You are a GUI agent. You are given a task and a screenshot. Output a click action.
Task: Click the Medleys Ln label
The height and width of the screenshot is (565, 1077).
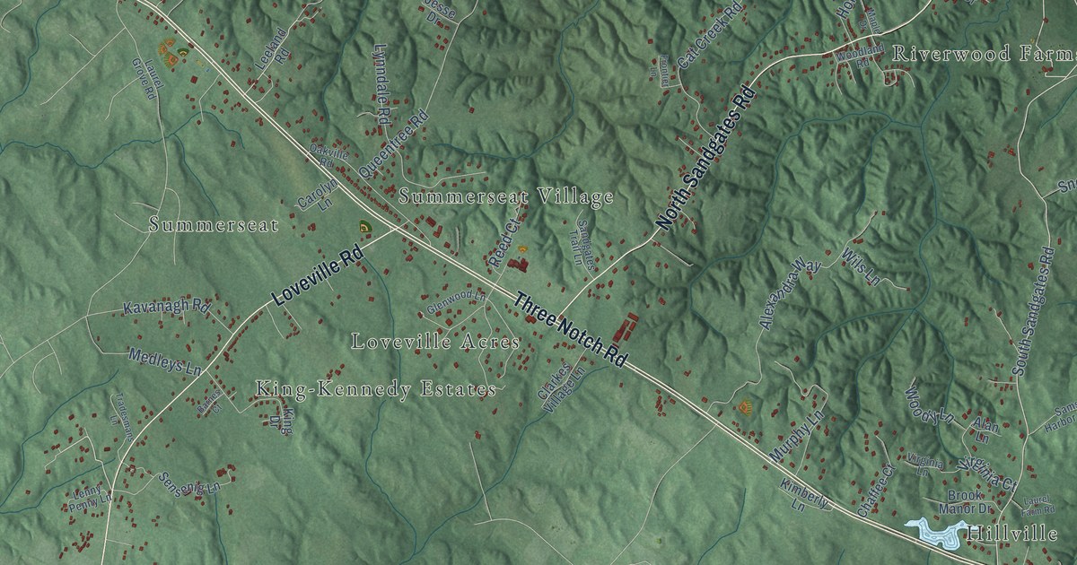click(165, 361)
